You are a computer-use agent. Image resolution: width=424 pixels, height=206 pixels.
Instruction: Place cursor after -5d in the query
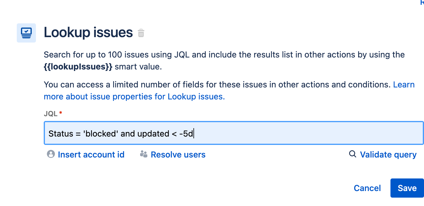194,133
